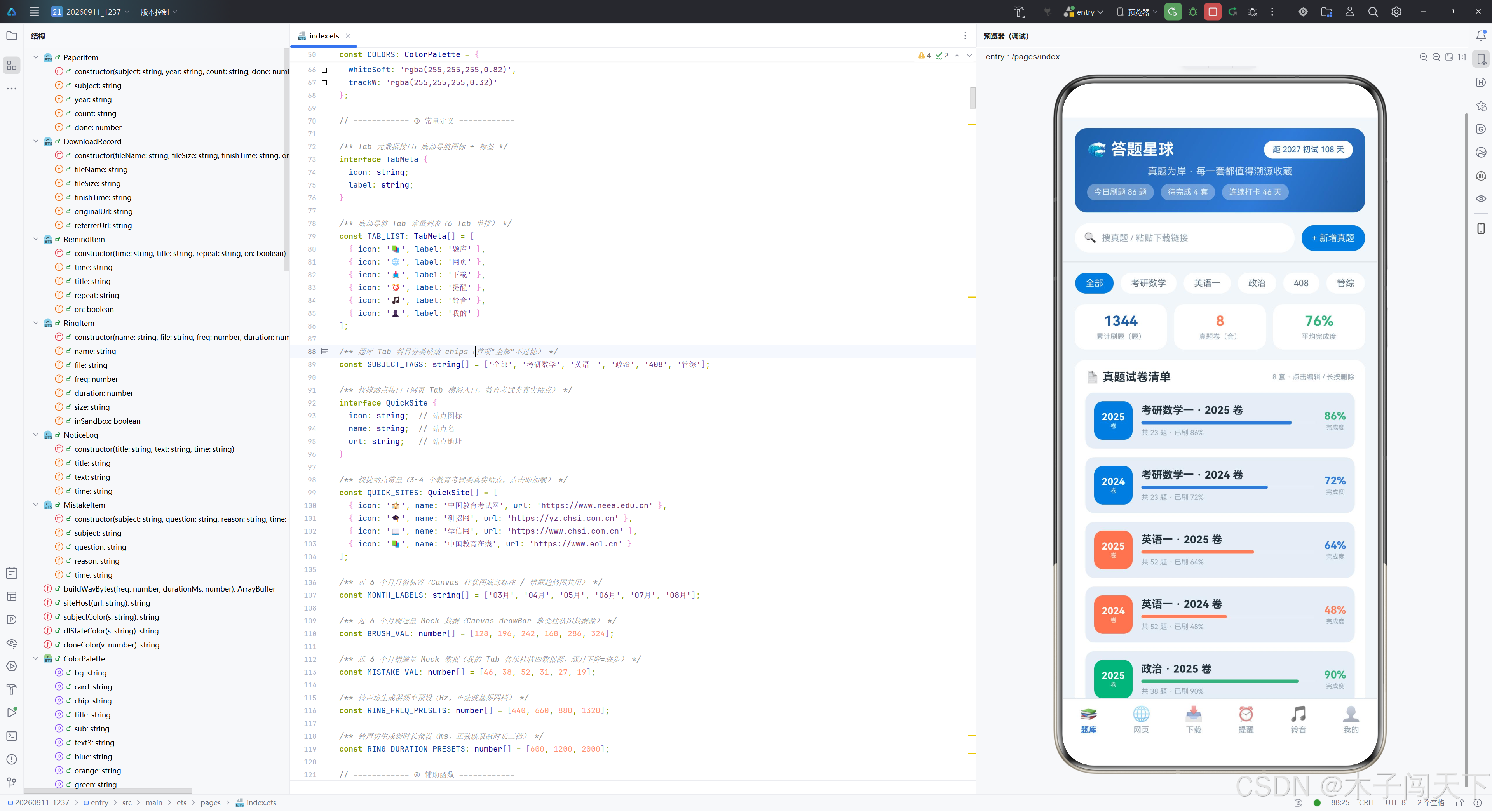Open the version control branch tool window

point(12,782)
